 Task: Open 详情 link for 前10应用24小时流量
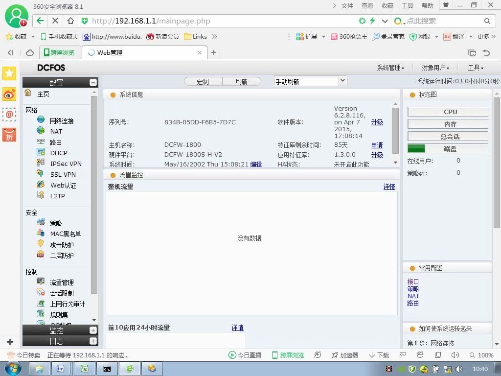tap(237, 328)
